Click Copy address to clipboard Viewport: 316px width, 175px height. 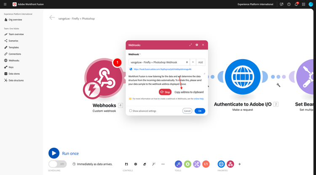(x=189, y=92)
